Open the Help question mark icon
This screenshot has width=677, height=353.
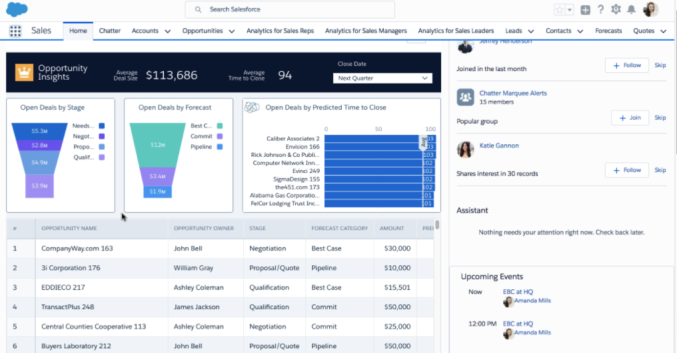(x=600, y=9)
